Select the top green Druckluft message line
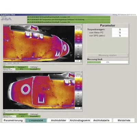This screenshot has height=137, width=137. pyautogui.click(x=68, y=17)
